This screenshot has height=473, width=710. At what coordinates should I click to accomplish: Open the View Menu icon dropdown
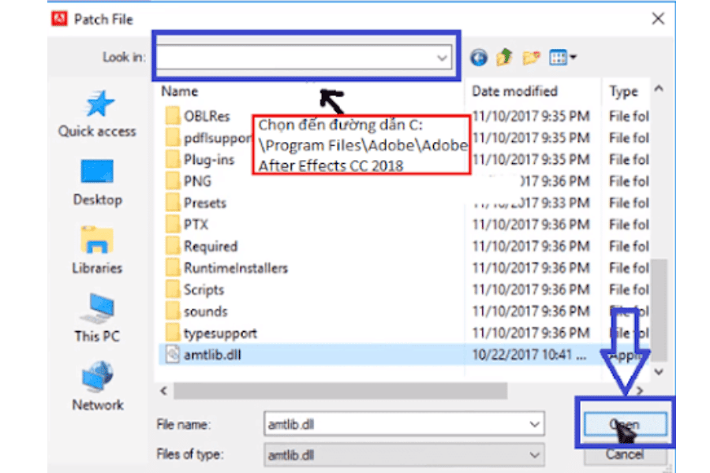pyautogui.click(x=562, y=58)
